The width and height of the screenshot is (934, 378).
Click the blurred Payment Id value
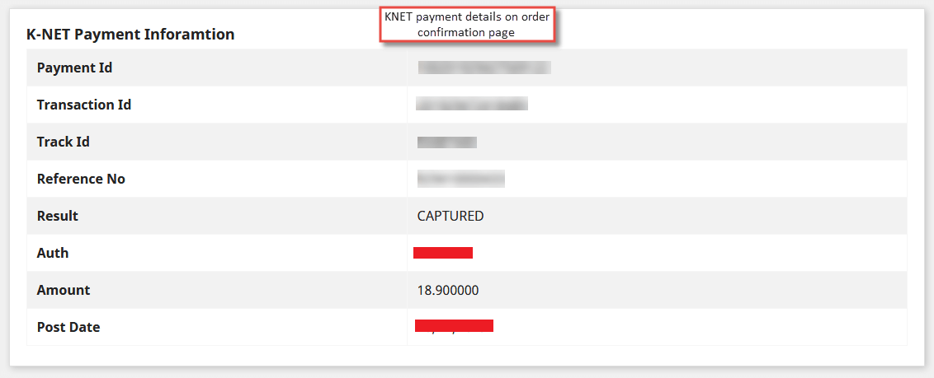[x=484, y=68]
